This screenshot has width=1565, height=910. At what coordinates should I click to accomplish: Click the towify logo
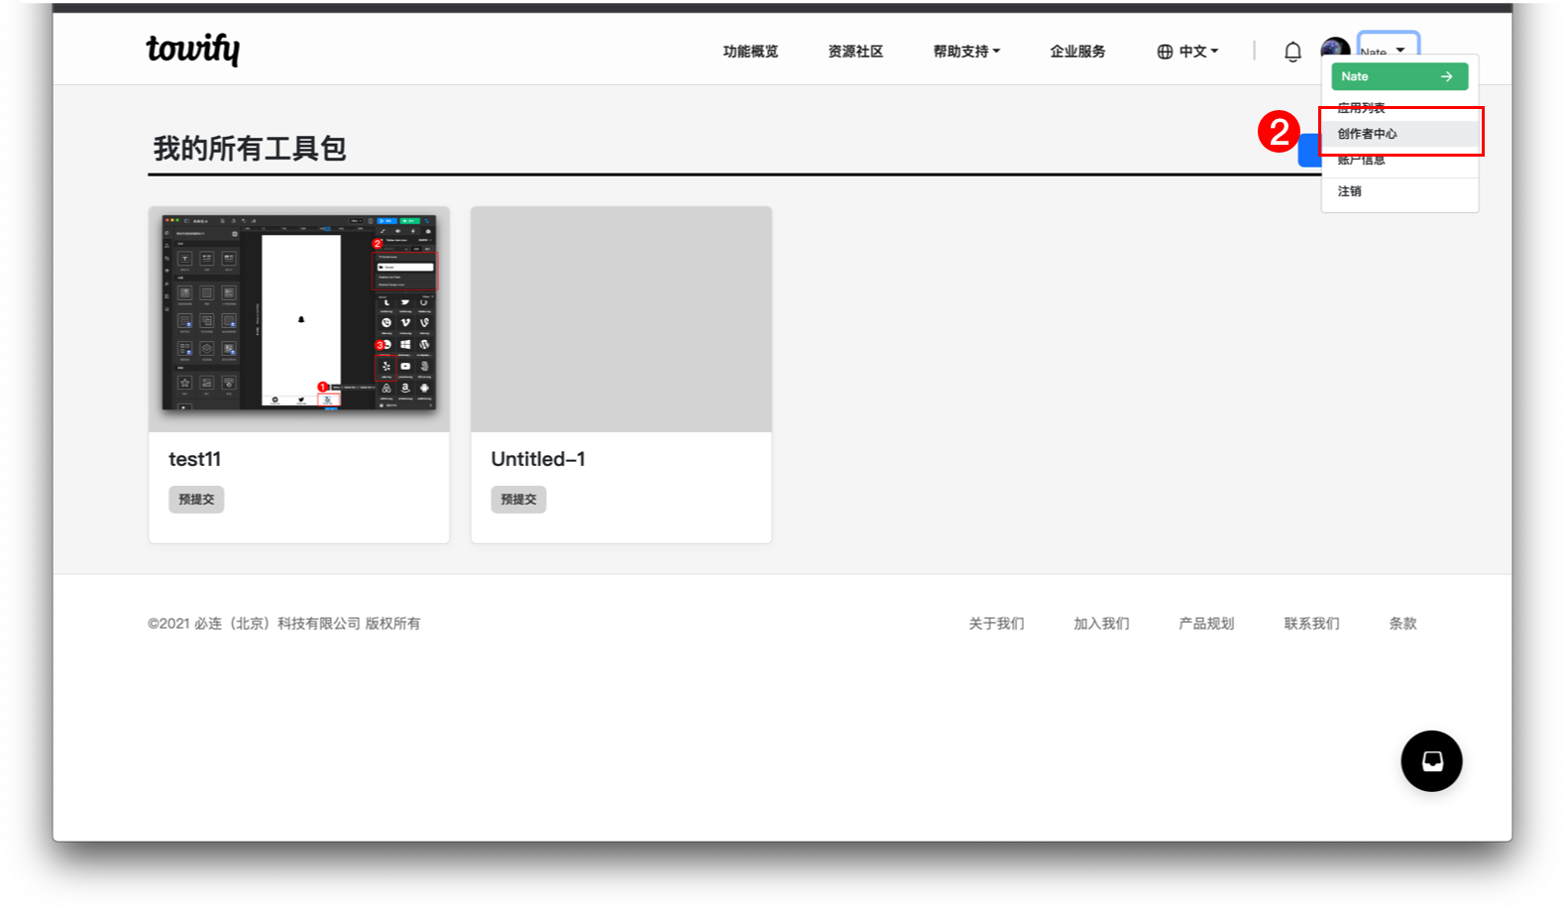[x=193, y=49]
